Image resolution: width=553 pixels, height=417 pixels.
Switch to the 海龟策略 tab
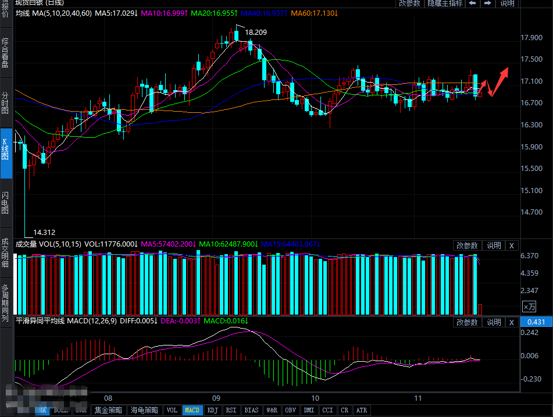click(x=143, y=410)
